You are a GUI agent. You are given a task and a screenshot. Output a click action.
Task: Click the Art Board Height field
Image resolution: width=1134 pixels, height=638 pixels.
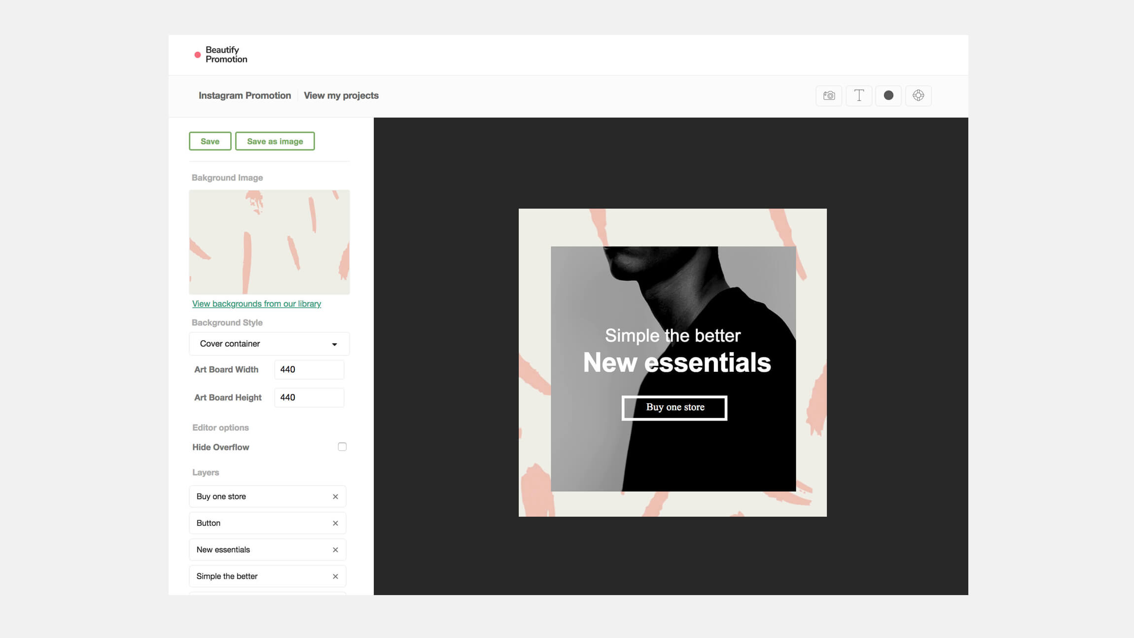[309, 397]
